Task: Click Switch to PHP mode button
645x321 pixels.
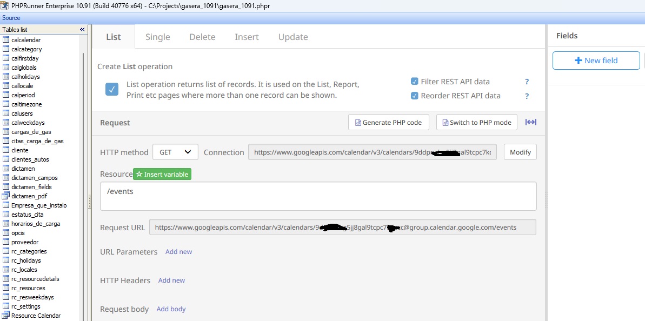Action: click(476, 123)
